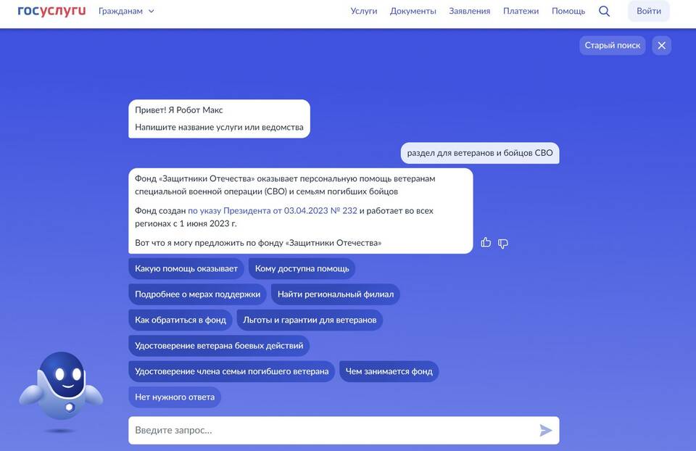The width and height of the screenshot is (696, 451).
Task: Select Нет нужного ответа chip
Action: click(x=175, y=397)
